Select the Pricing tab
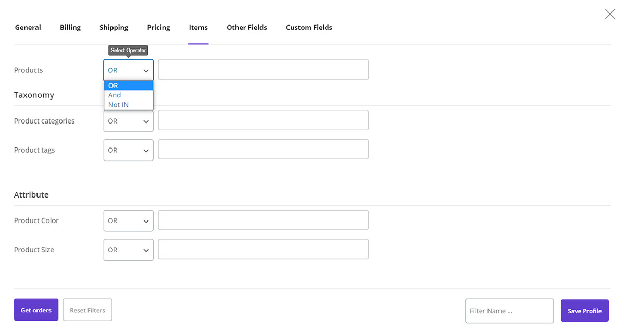625x332 pixels. coord(158,27)
